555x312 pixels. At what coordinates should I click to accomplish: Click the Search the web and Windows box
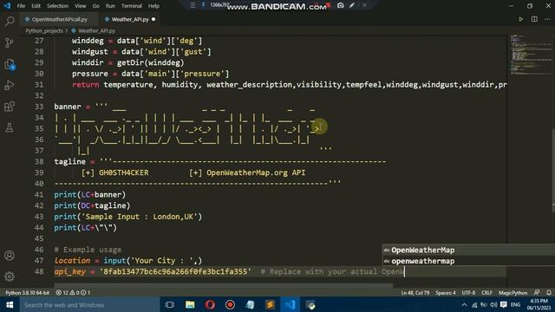click(x=89, y=304)
